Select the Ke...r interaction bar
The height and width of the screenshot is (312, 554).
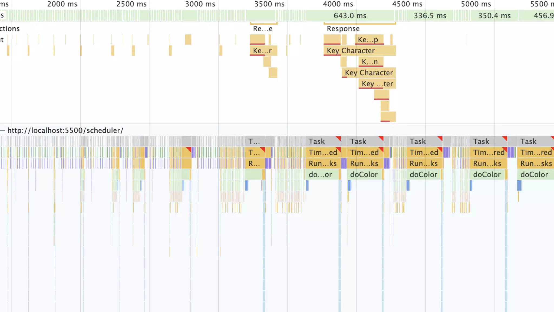coord(263,51)
